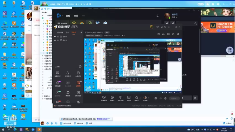Open the 弹幕秀 tool in the toolbox

68,94
